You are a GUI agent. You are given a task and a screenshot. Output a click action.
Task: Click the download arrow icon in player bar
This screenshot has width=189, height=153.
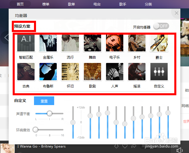(x=116, y=146)
